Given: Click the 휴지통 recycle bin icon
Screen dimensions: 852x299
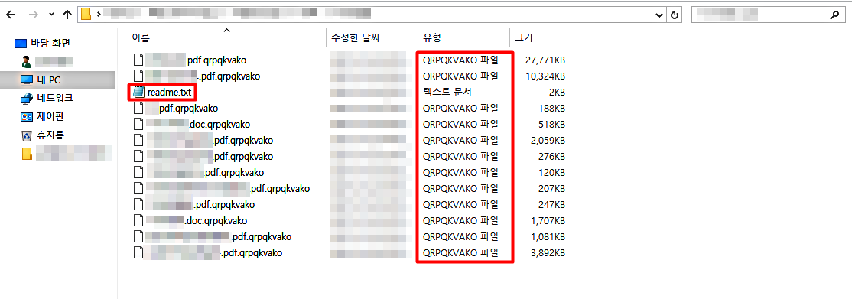Looking at the screenshot, I should click(26, 135).
